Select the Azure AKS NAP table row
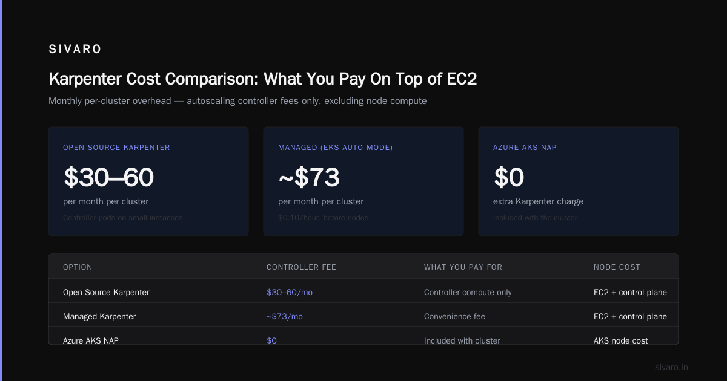Viewport: 727px width, 381px height. (x=363, y=337)
